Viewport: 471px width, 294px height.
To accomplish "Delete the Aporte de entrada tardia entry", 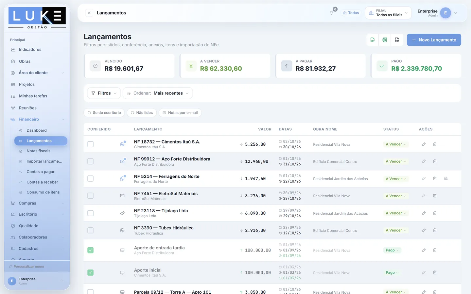I will pyautogui.click(x=435, y=250).
